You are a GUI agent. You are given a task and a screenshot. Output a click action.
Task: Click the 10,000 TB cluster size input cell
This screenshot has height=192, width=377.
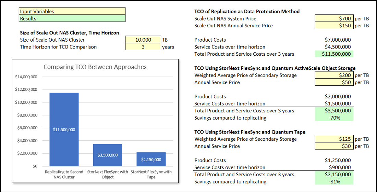(x=143, y=40)
